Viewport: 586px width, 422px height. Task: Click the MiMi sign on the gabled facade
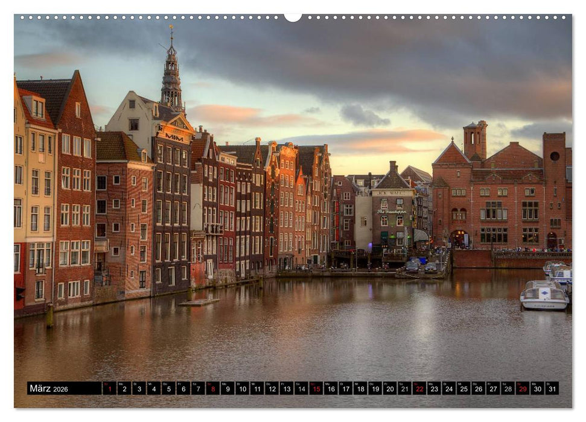pos(174,137)
